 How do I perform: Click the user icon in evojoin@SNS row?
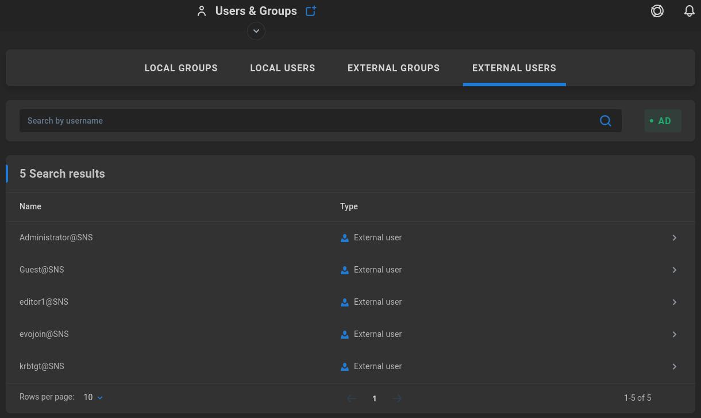pos(345,334)
